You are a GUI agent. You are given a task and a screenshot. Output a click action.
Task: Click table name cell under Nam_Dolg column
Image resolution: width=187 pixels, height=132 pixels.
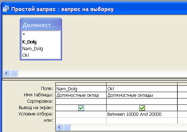(81, 95)
